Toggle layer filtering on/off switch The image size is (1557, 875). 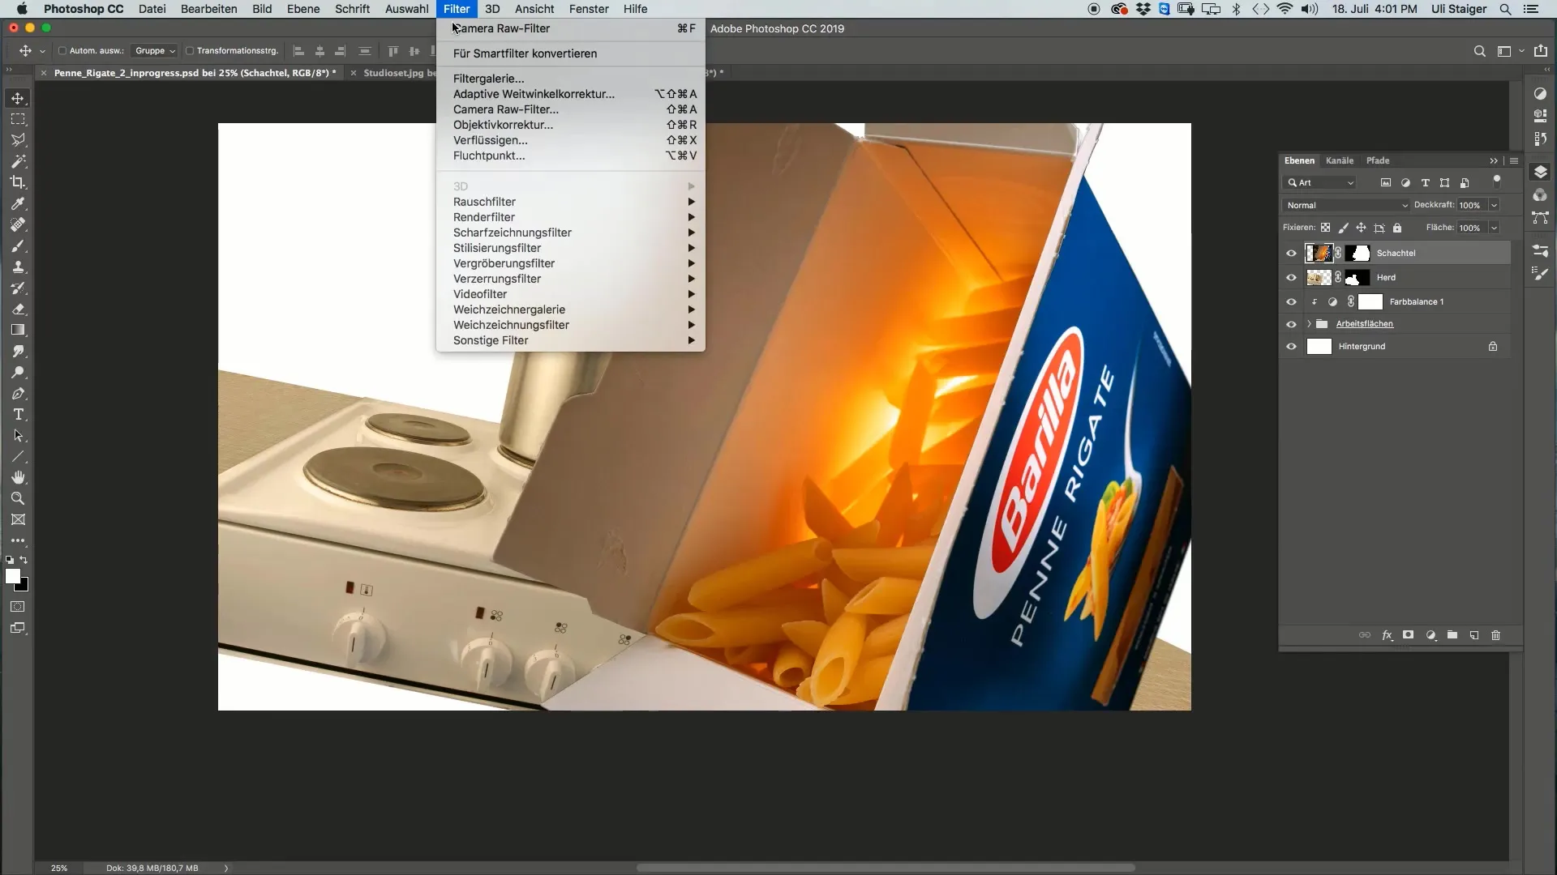tap(1496, 181)
